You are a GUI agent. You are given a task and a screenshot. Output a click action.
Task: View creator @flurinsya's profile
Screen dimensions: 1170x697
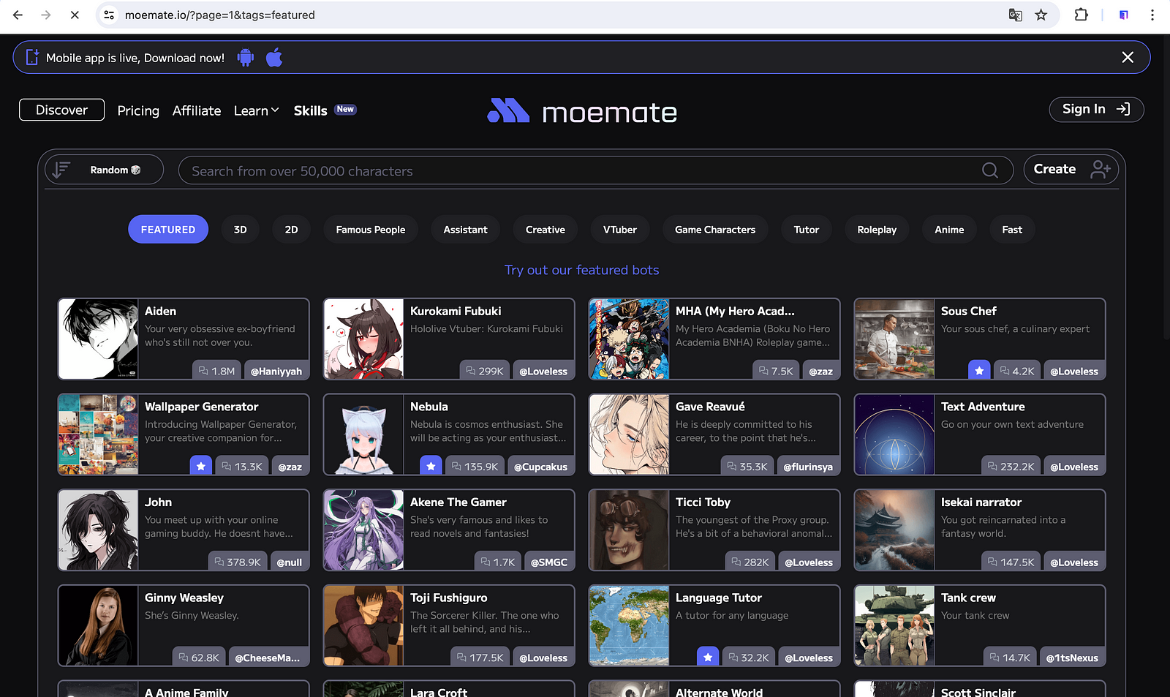808,467
